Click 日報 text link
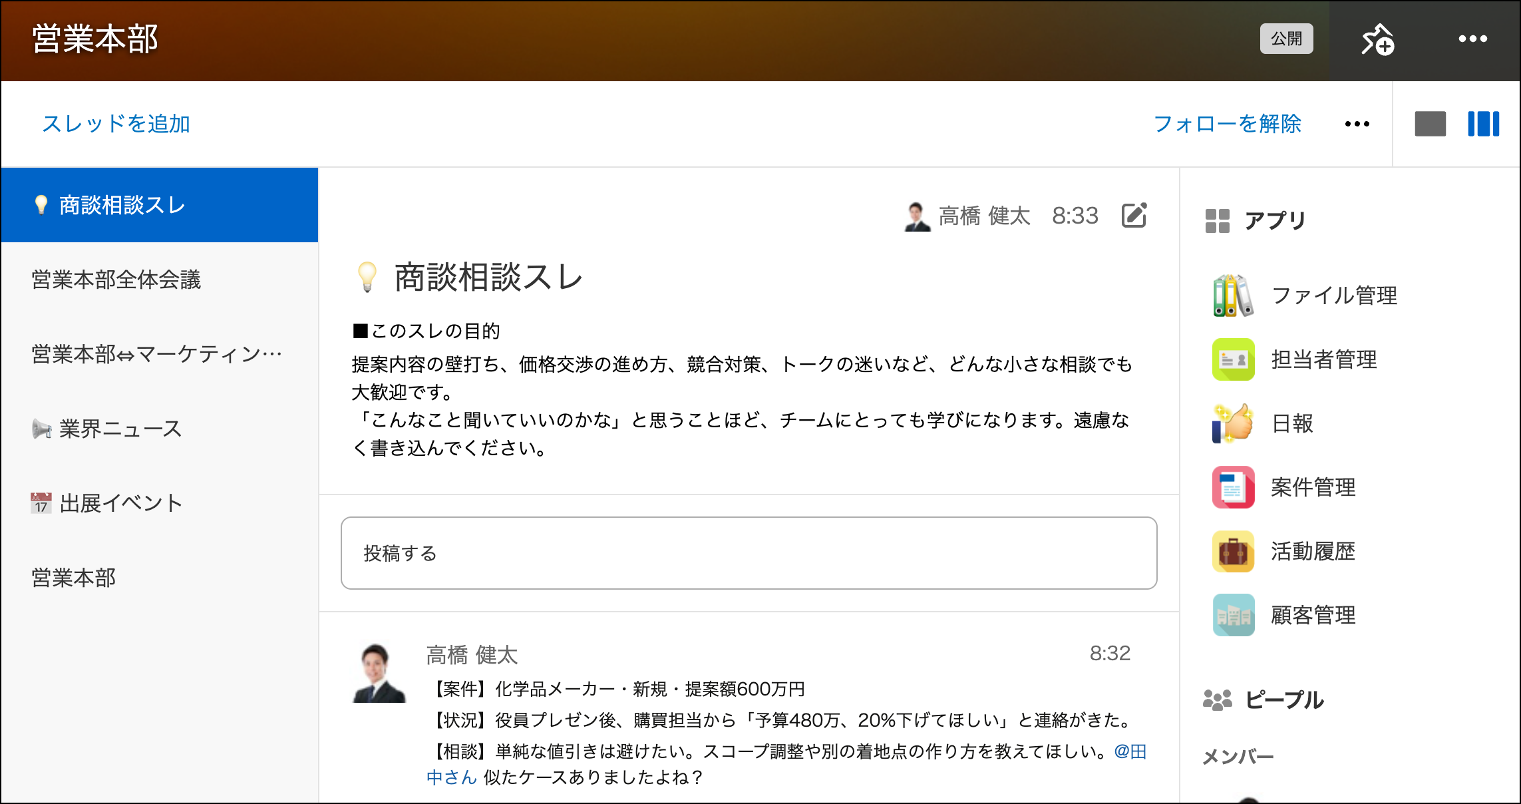Screen dimensions: 1521x804 (x=1292, y=423)
